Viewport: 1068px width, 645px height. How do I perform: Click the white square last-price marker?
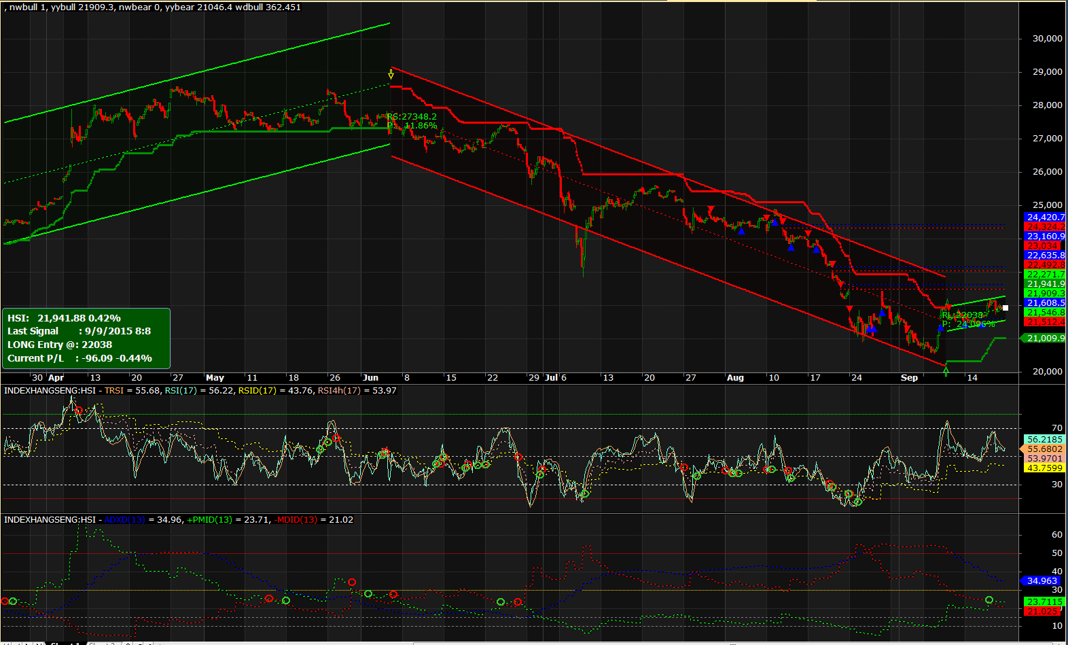tap(1005, 308)
